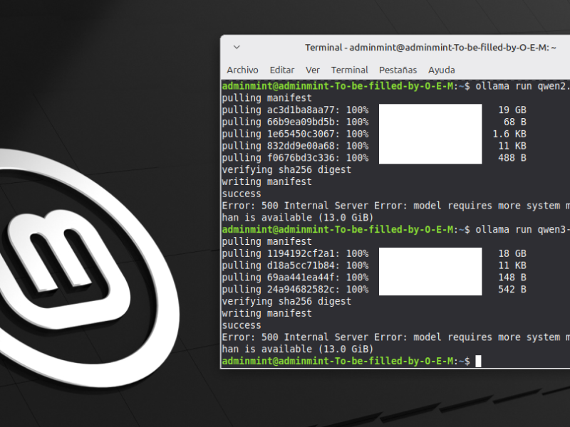Click the first '500 Internal Server Error' line
570x427 pixels.
pyautogui.click(x=396, y=206)
